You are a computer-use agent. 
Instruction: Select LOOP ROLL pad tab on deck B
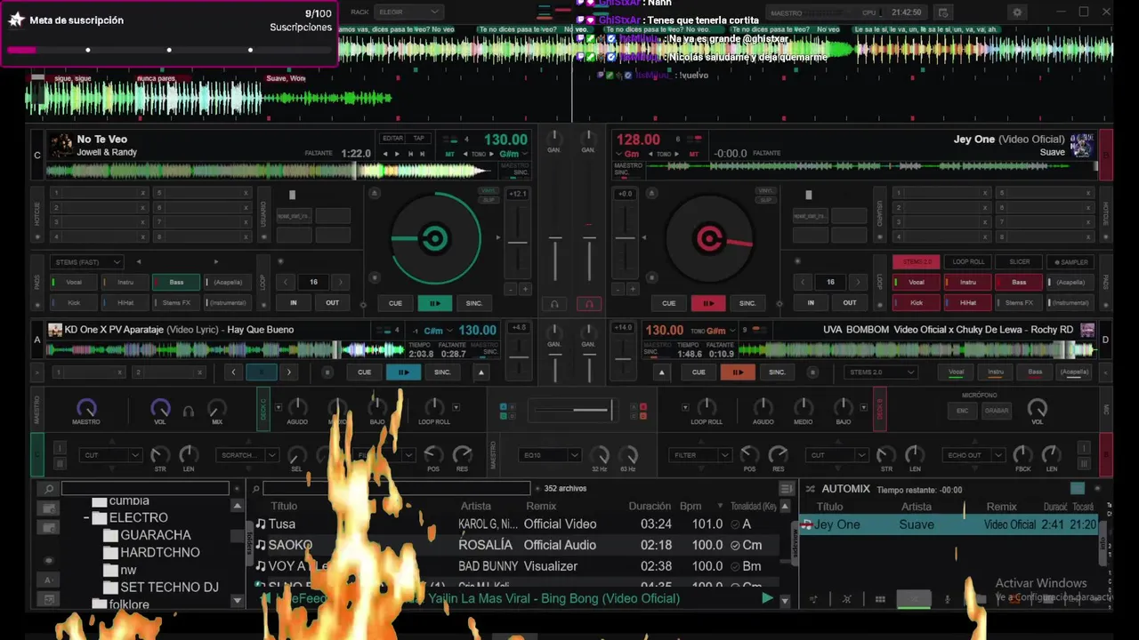click(x=968, y=262)
